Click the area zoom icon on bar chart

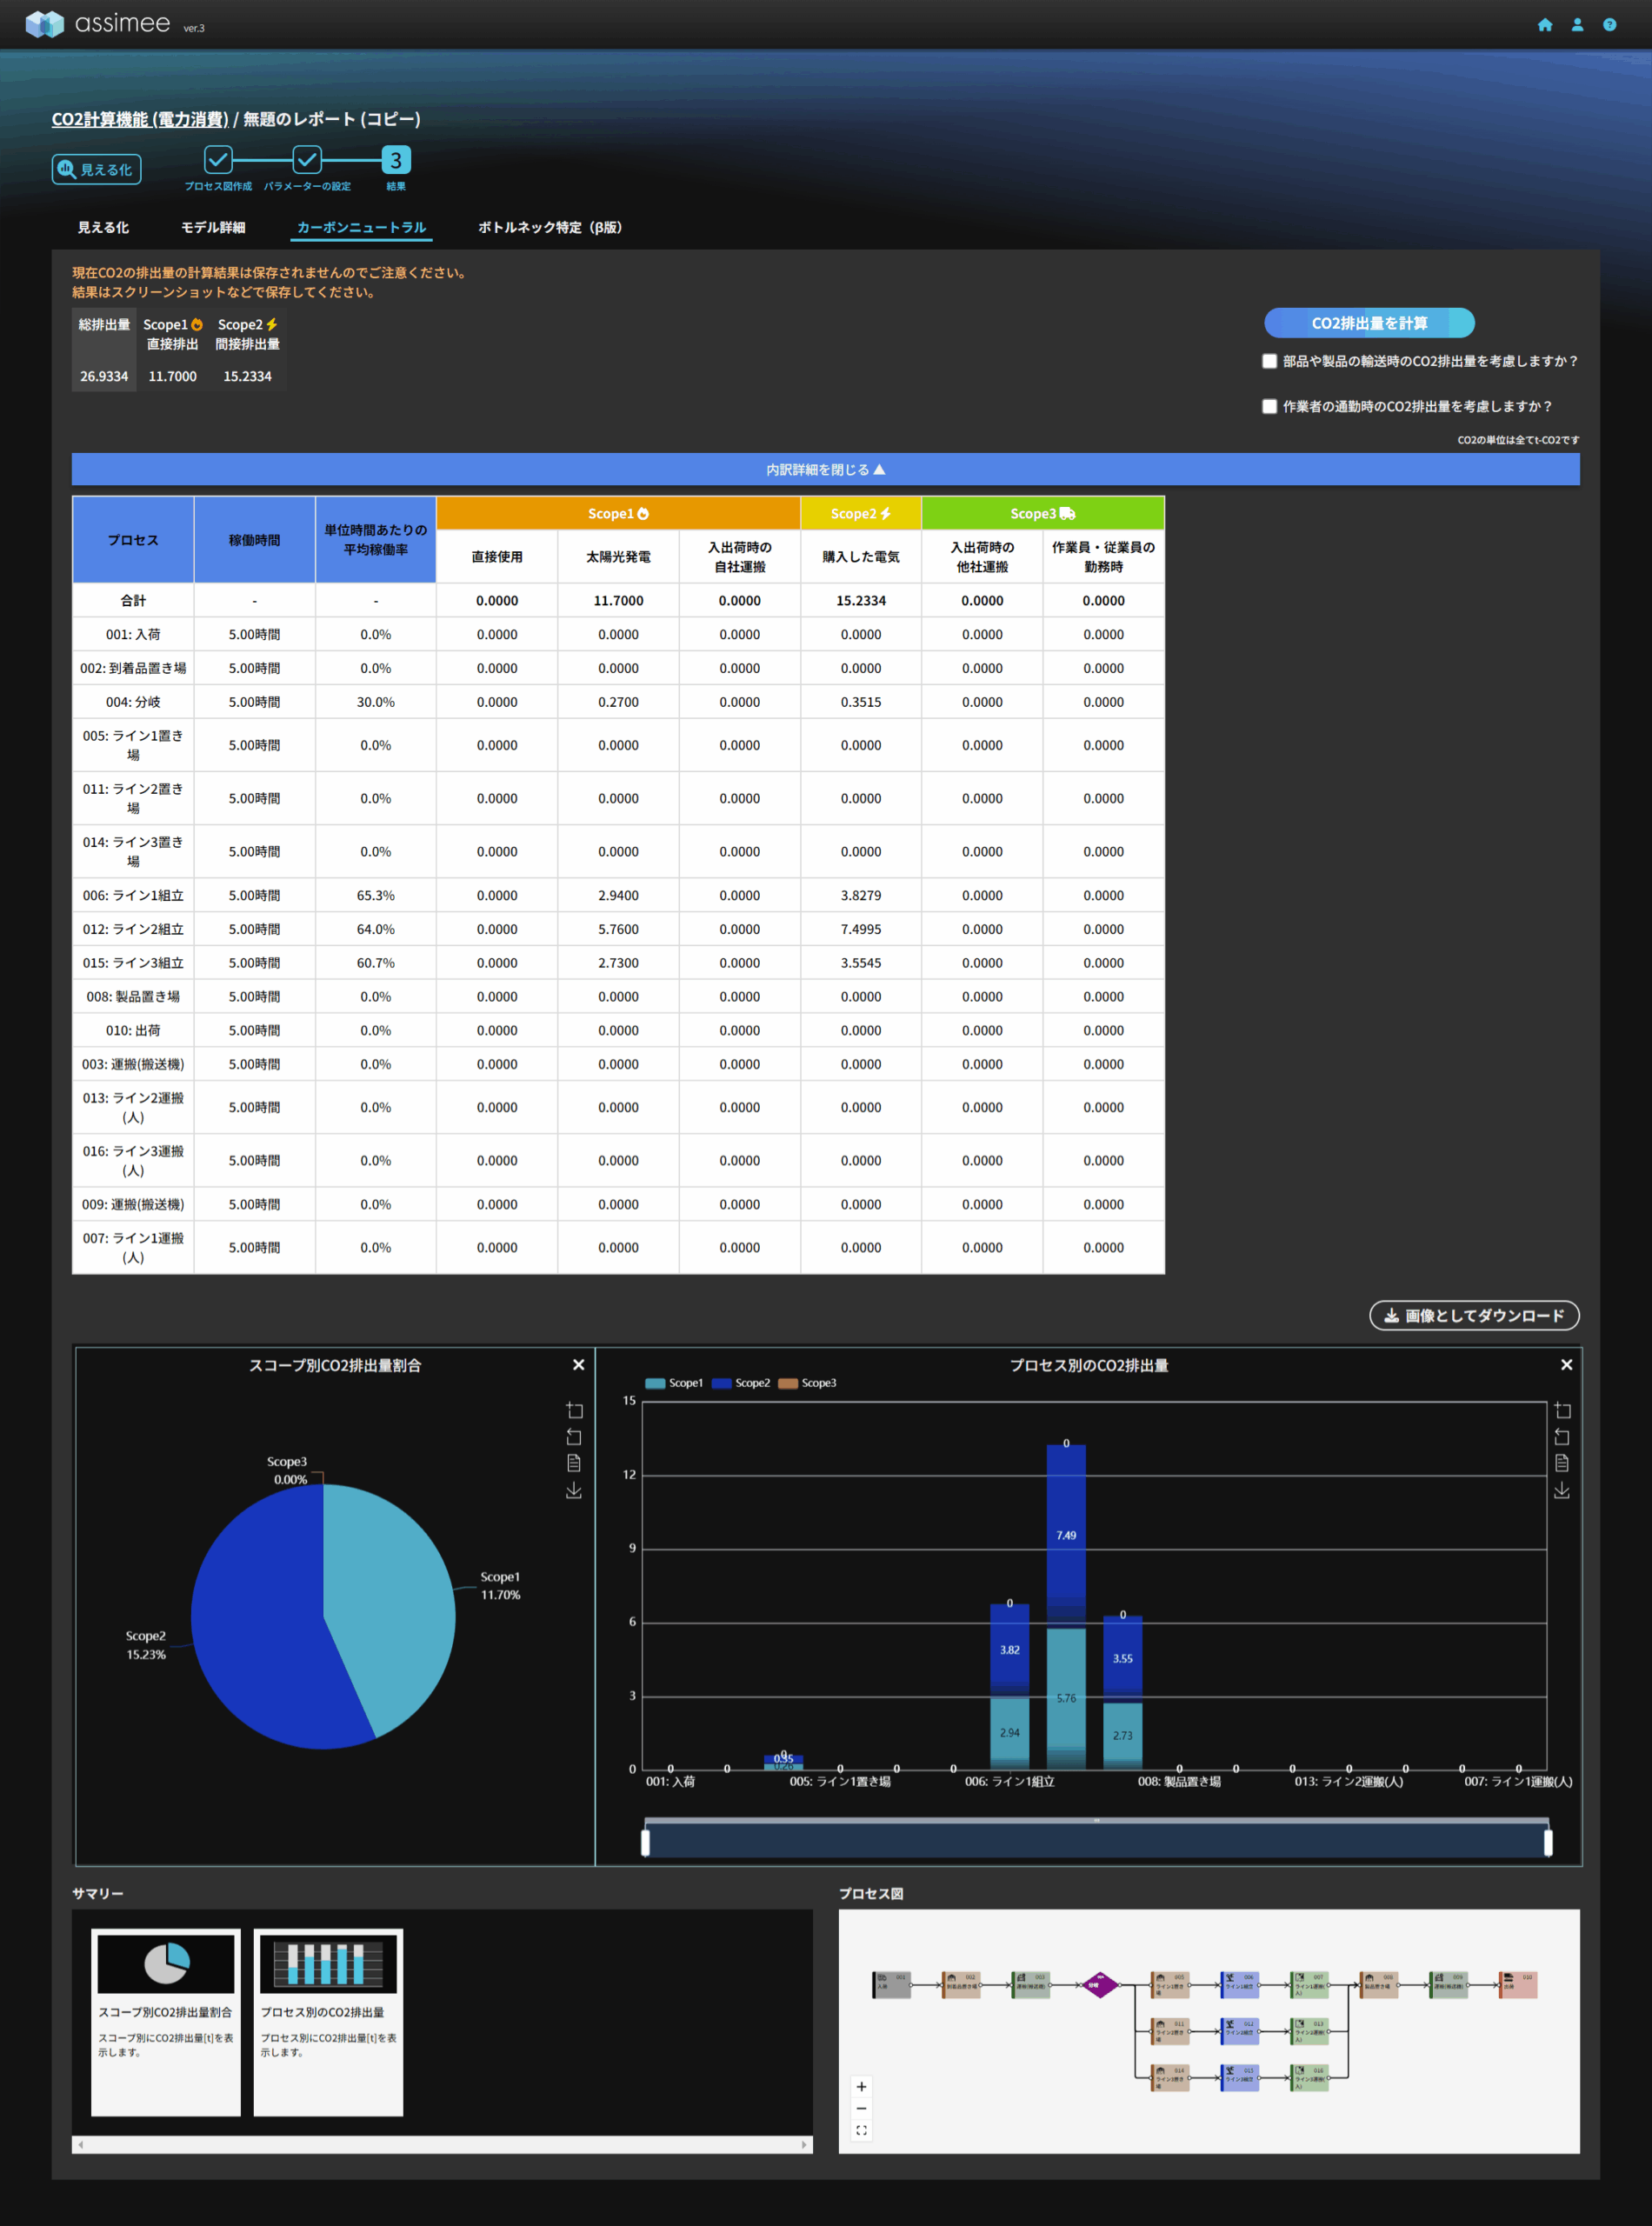(1562, 1410)
